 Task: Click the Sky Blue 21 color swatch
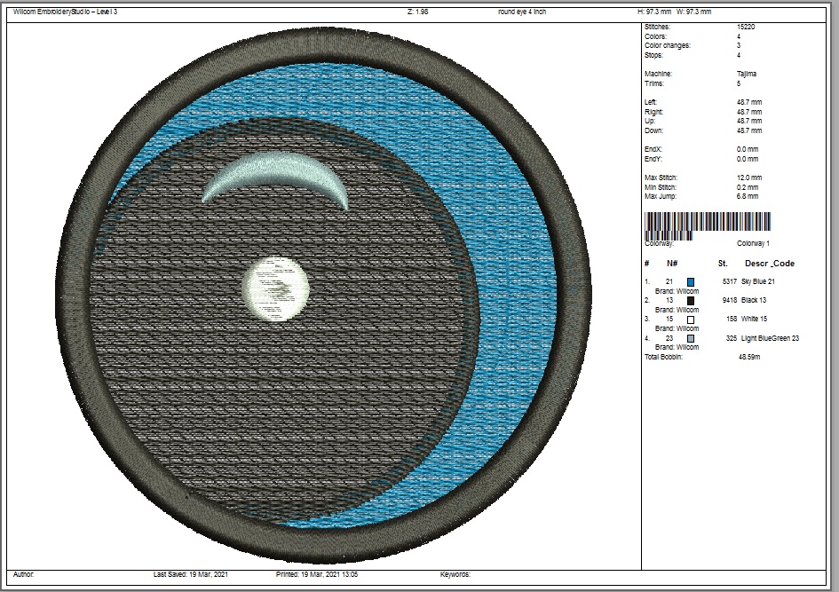[691, 281]
